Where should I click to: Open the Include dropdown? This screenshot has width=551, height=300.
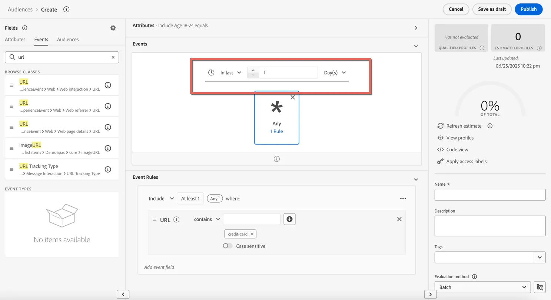pos(161,199)
